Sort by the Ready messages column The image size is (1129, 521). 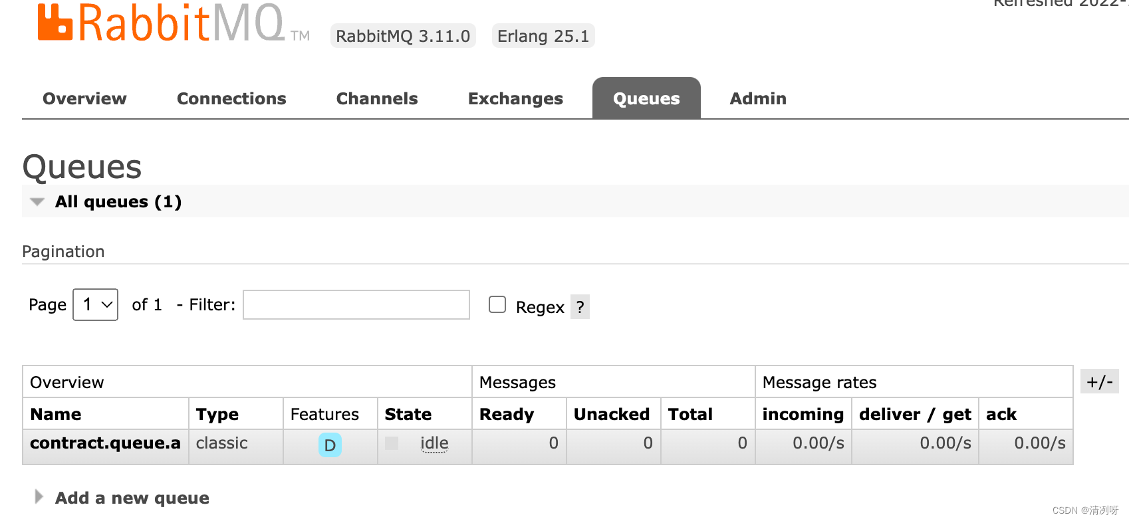pyautogui.click(x=505, y=414)
